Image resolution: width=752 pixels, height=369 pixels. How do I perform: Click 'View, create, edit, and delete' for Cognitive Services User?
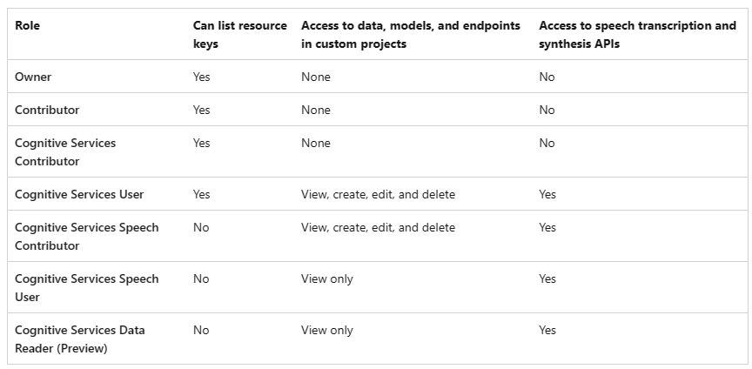[378, 194]
